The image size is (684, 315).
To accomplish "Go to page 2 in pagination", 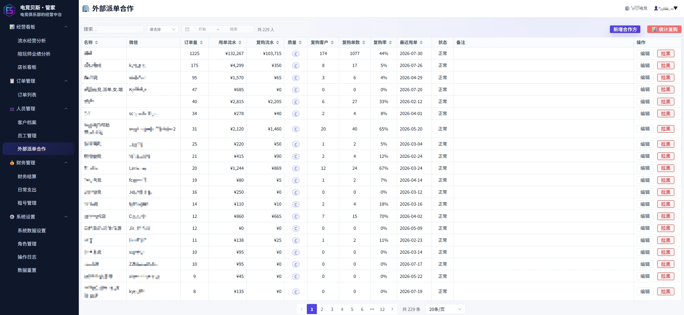I will 322,309.
